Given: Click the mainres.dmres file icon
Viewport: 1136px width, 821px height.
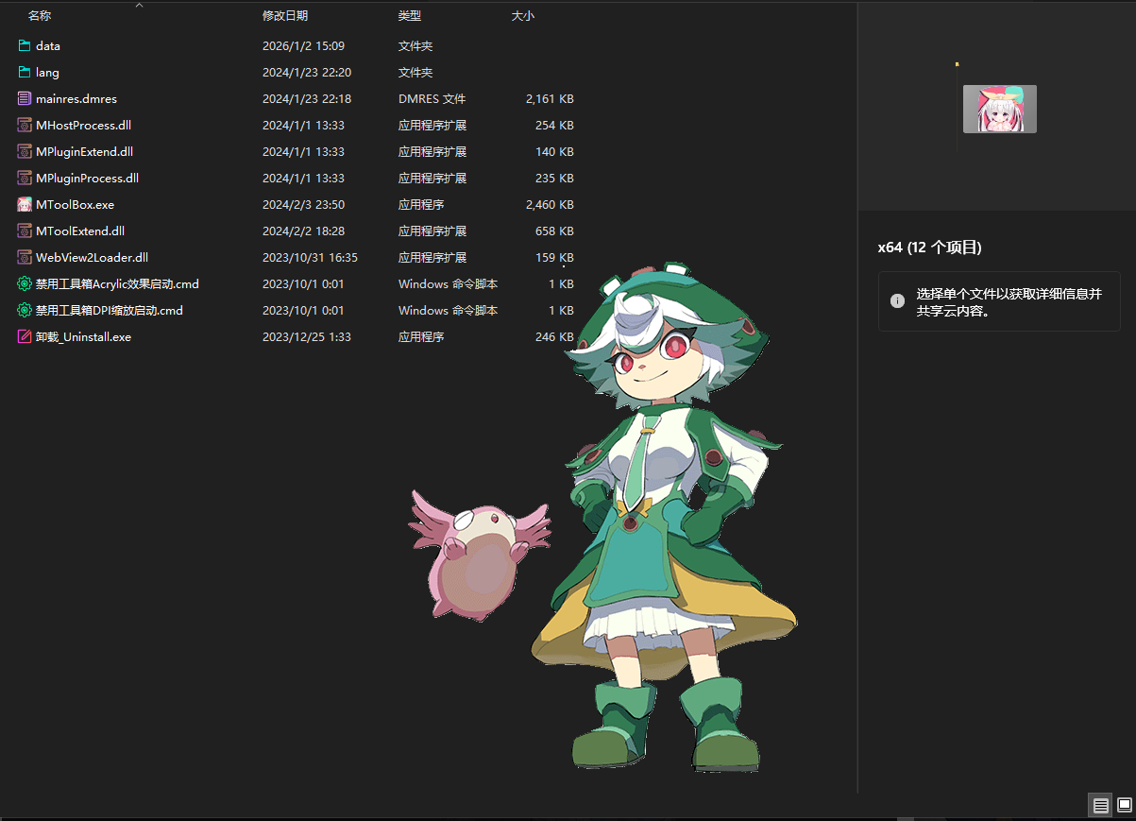Looking at the screenshot, I should click(25, 98).
